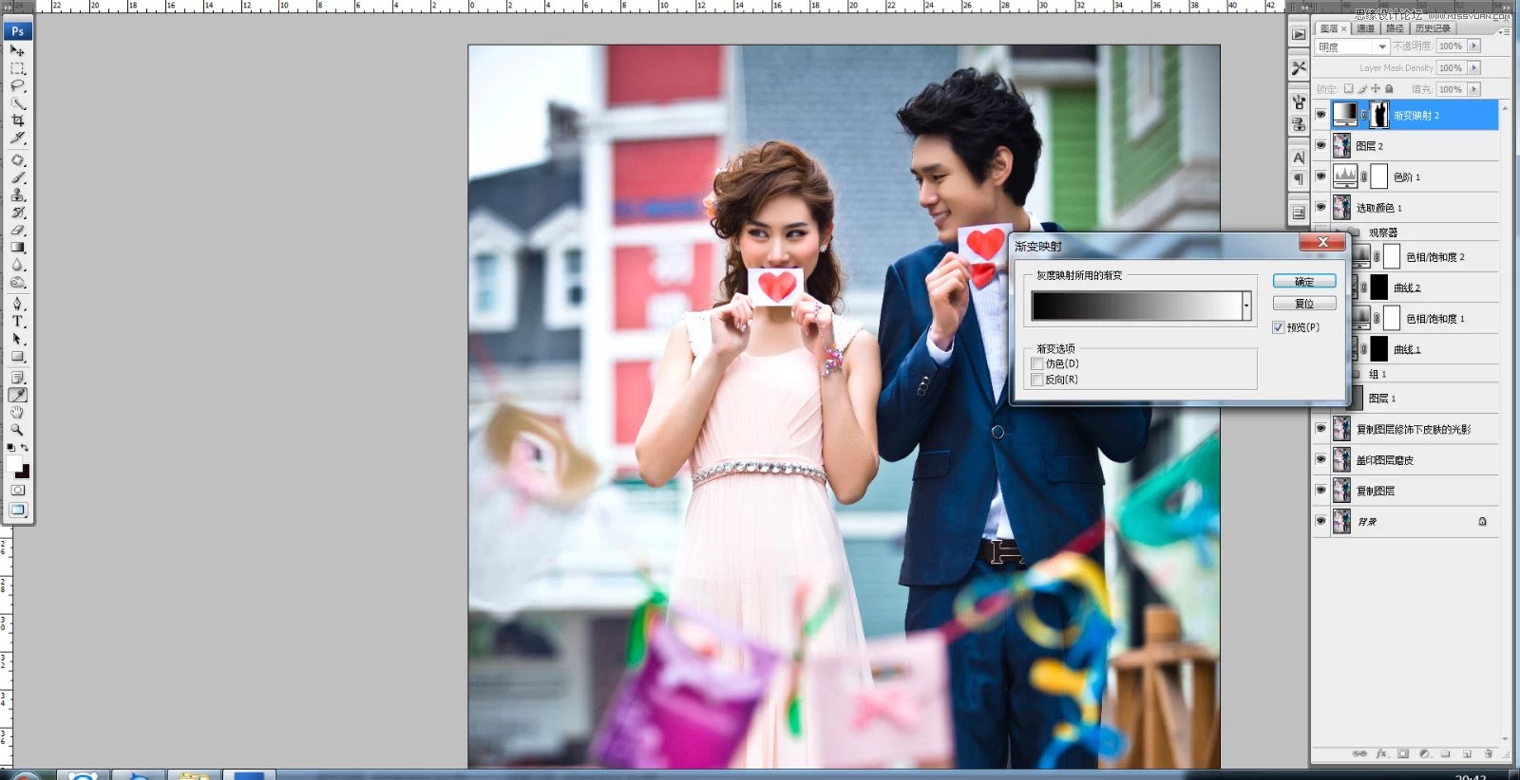Click the gradient preview bar
The image size is (1520, 780).
click(x=1136, y=306)
